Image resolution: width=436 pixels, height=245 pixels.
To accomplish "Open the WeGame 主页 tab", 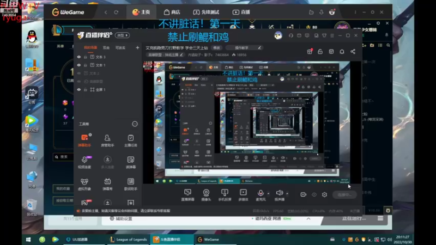I will click(141, 12).
